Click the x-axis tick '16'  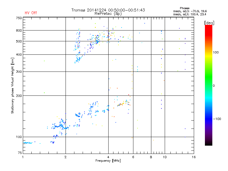(194, 157)
